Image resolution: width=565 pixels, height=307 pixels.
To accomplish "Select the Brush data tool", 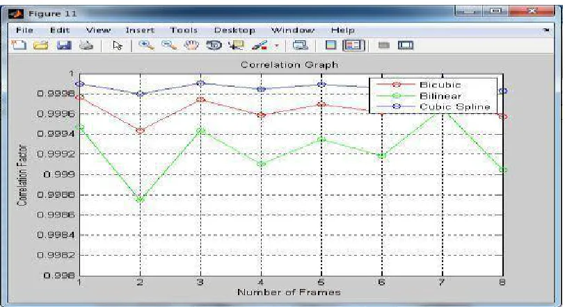I will coord(260,45).
